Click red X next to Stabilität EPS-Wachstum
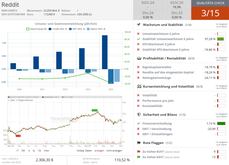 (138, 50)
